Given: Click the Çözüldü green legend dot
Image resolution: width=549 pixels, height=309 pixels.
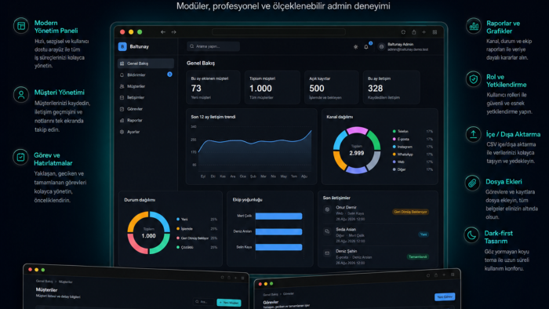Looking at the screenshot, I should (x=178, y=247).
